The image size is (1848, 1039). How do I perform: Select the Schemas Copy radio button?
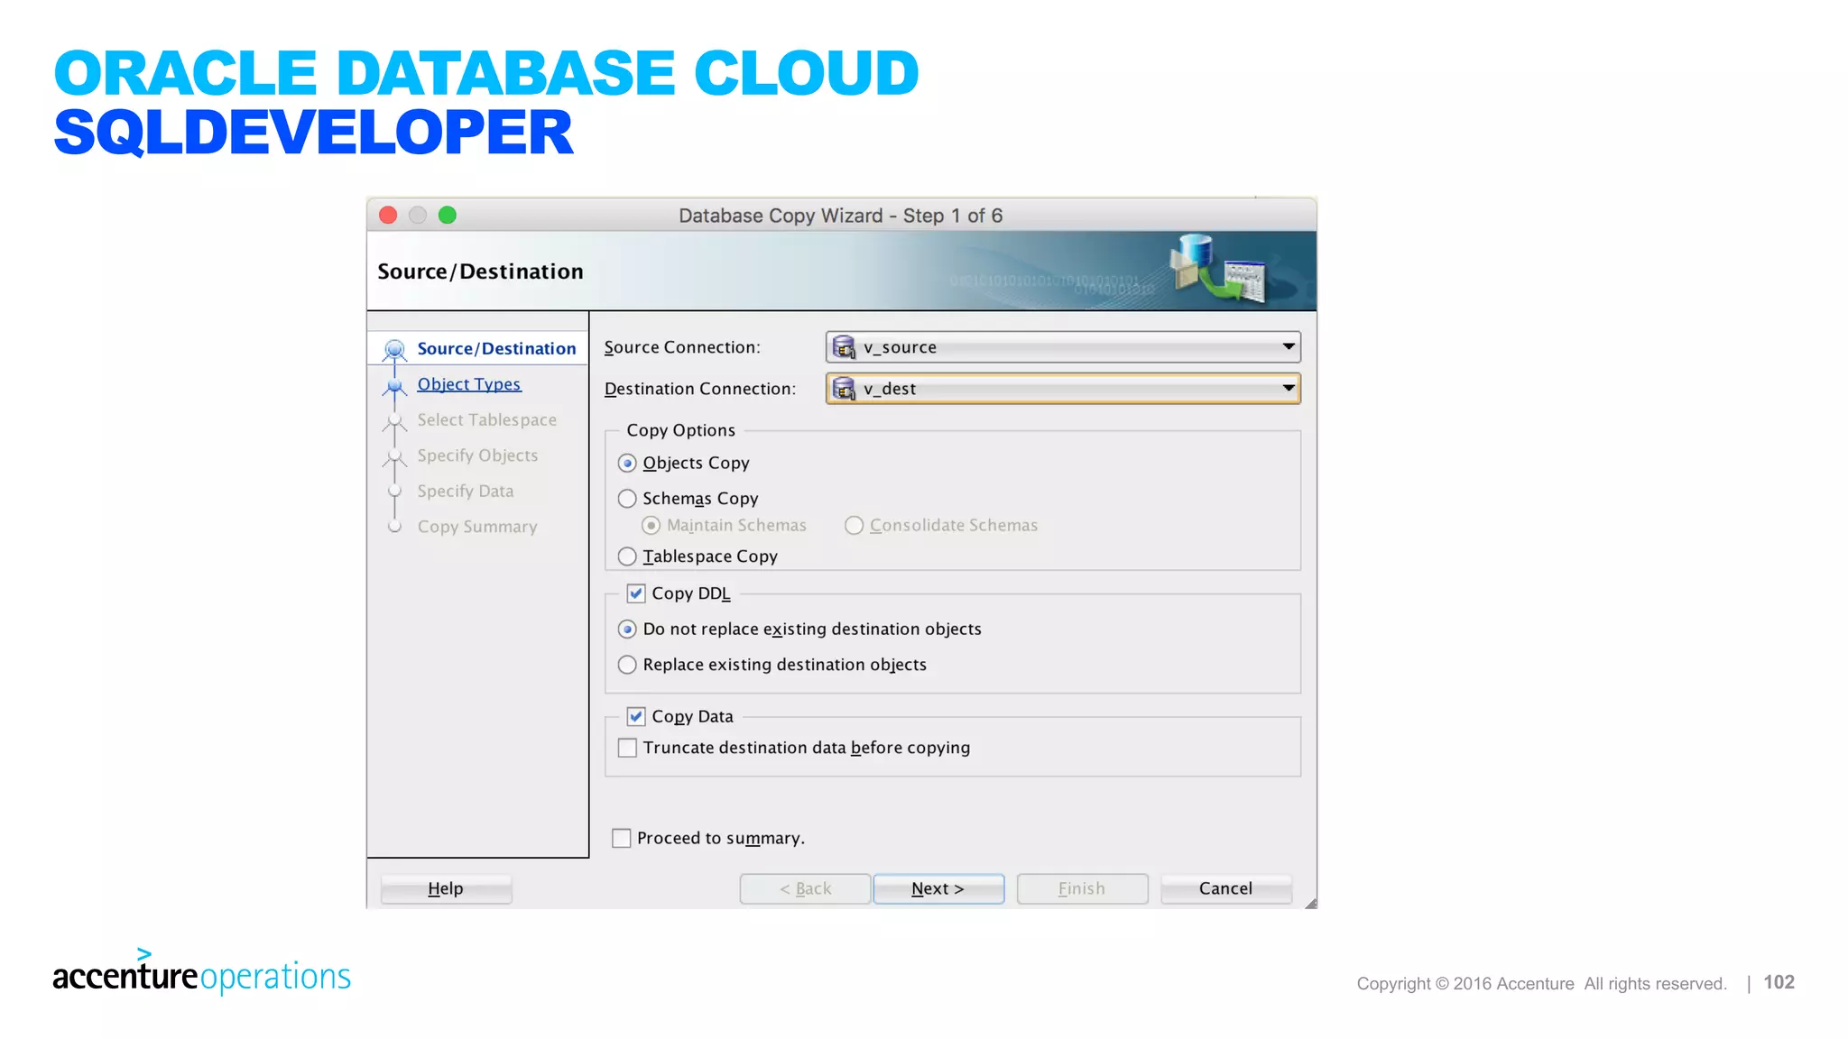[x=627, y=499]
